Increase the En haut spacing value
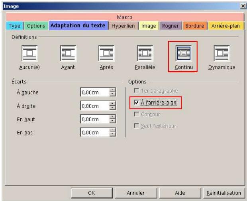The image size is (247, 201). pos(112,117)
